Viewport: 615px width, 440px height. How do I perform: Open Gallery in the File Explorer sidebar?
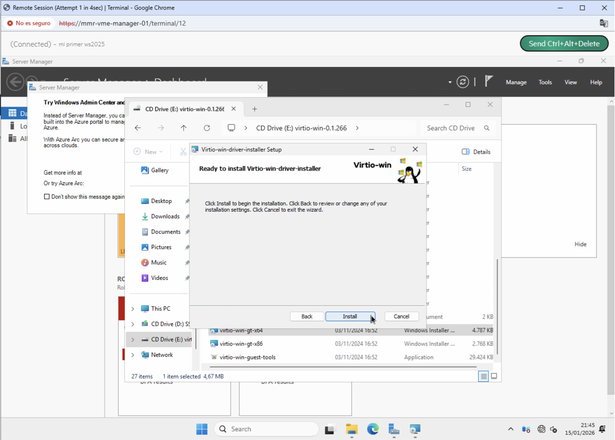160,169
